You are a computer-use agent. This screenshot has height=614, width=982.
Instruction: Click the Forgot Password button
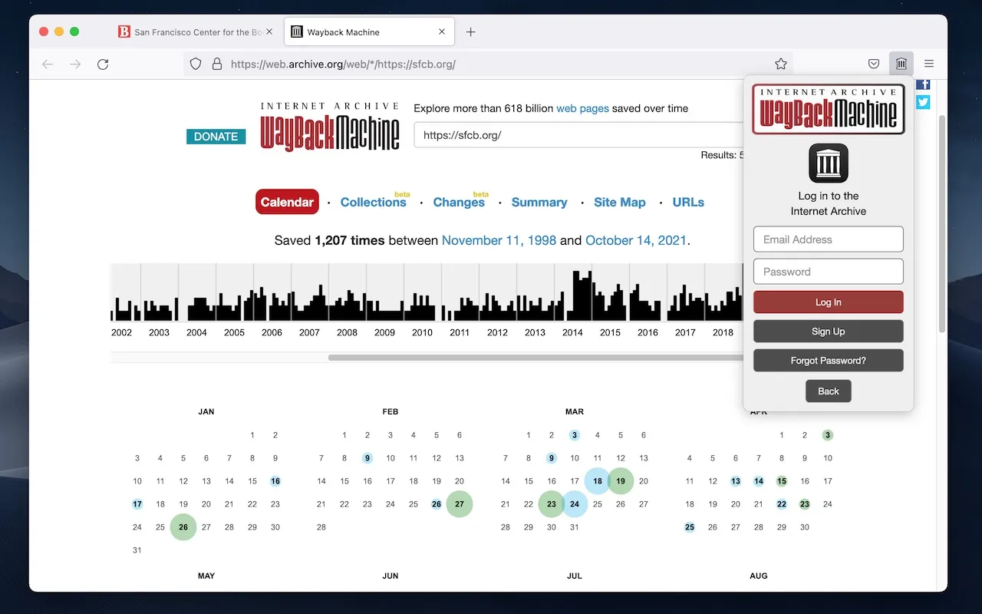(828, 360)
